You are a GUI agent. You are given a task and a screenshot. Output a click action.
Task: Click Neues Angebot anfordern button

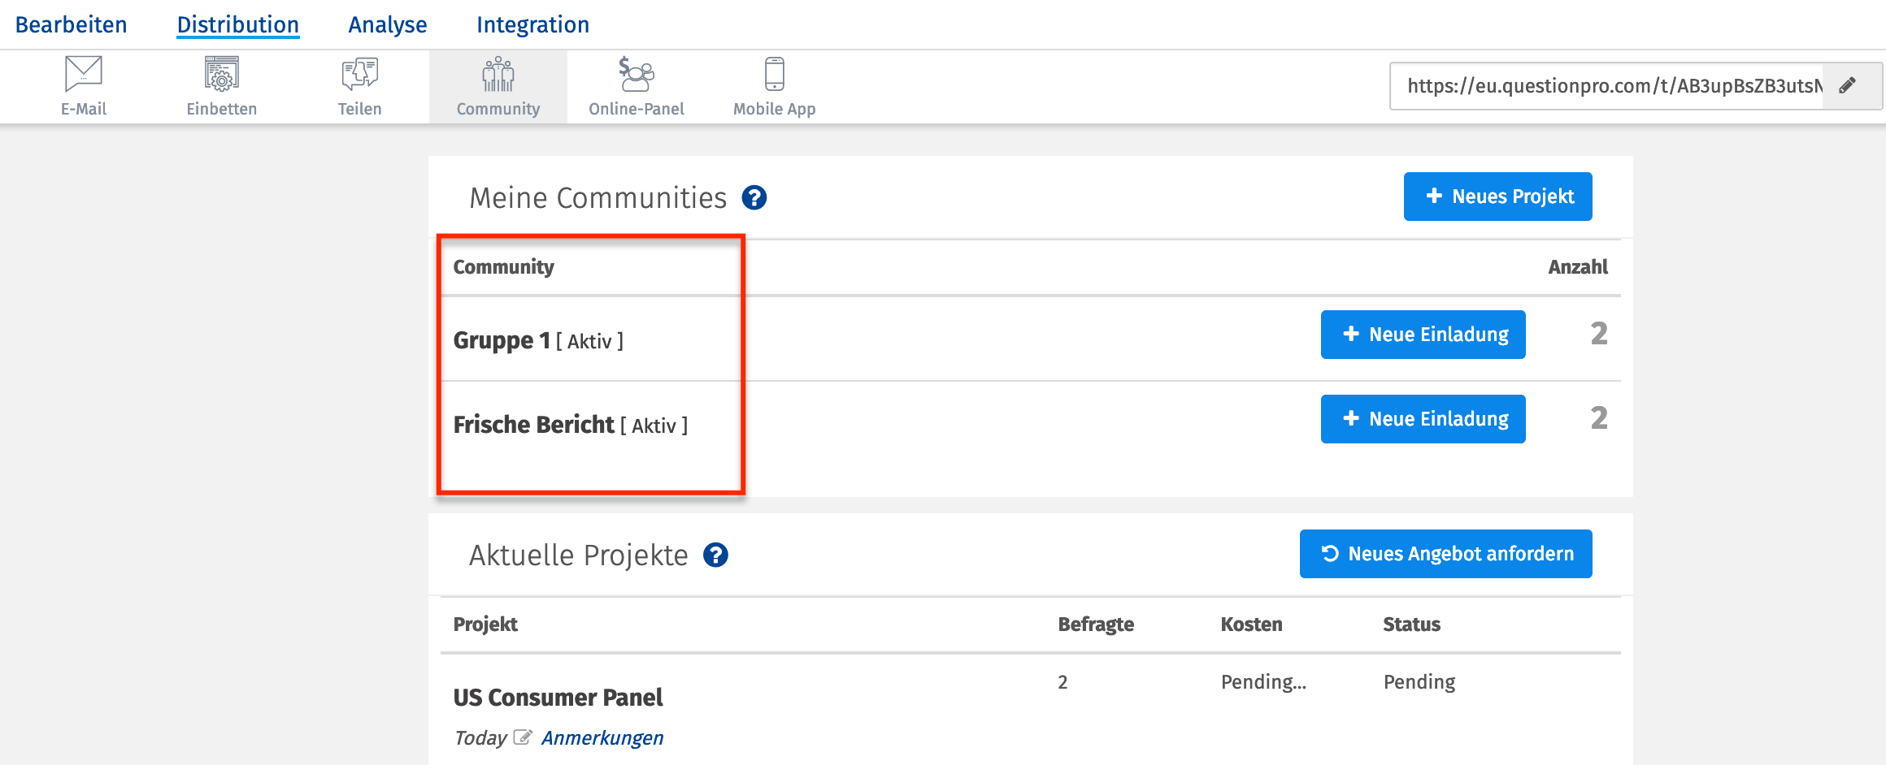point(1445,554)
